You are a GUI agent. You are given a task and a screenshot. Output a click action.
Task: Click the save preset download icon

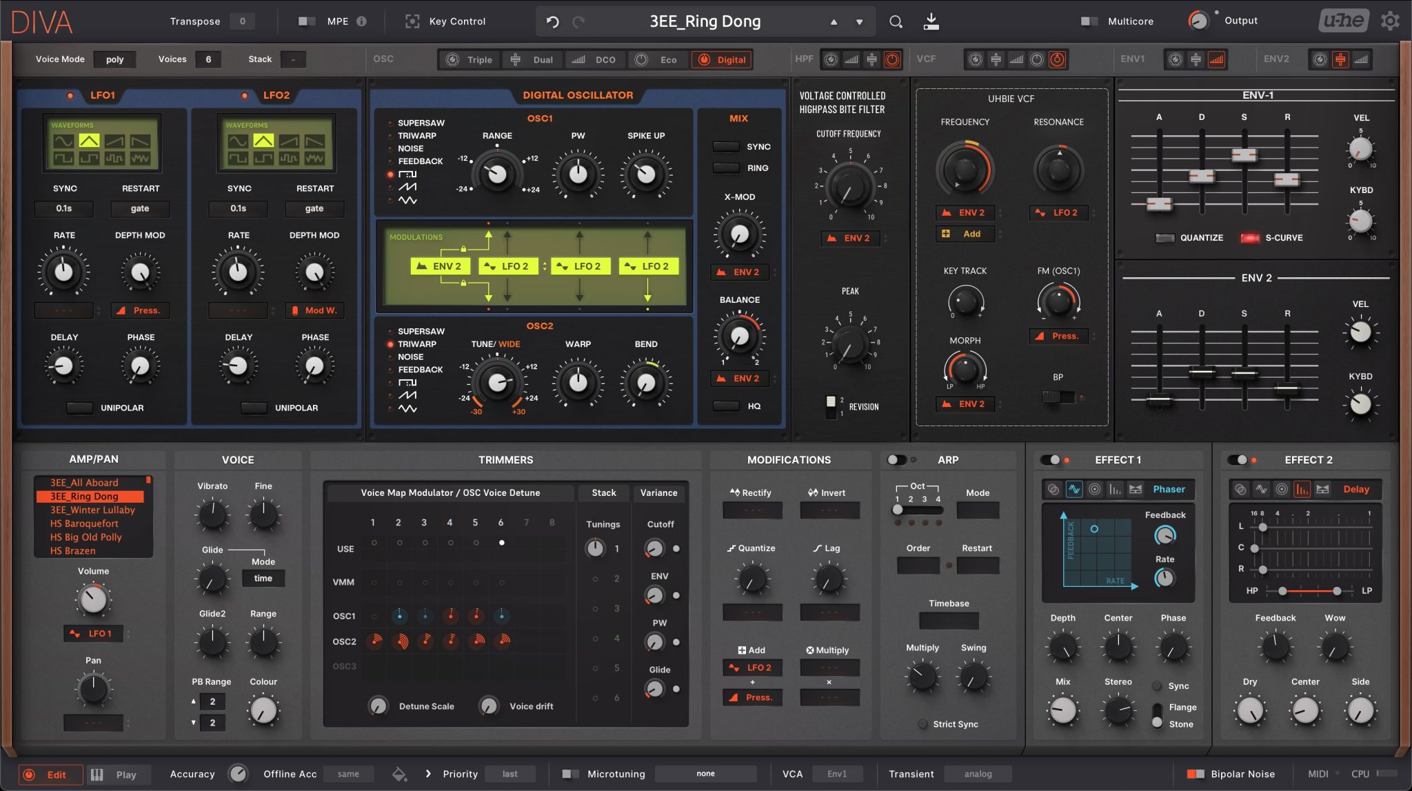[x=931, y=21]
